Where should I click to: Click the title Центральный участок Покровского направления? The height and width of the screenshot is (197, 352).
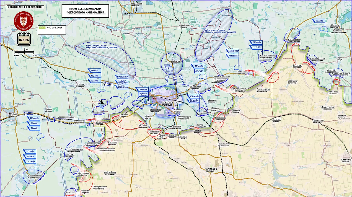85,11
